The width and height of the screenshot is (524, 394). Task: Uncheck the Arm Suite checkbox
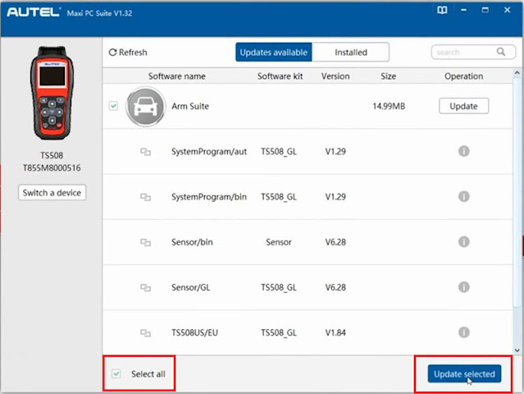pyautogui.click(x=113, y=106)
